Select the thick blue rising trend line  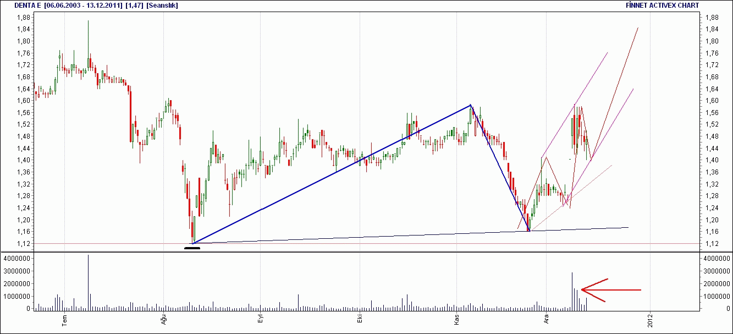coord(332,174)
